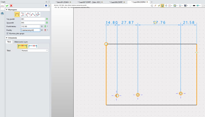205x117 pixels.
Task: Open dropdown arrow next to Punkty pick icon
Action: point(48,30)
